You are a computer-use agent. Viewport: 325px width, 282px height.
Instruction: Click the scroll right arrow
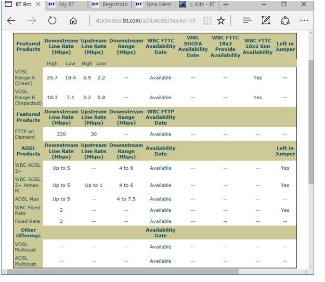coord(306,272)
